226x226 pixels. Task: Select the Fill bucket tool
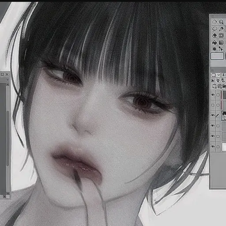215,42
